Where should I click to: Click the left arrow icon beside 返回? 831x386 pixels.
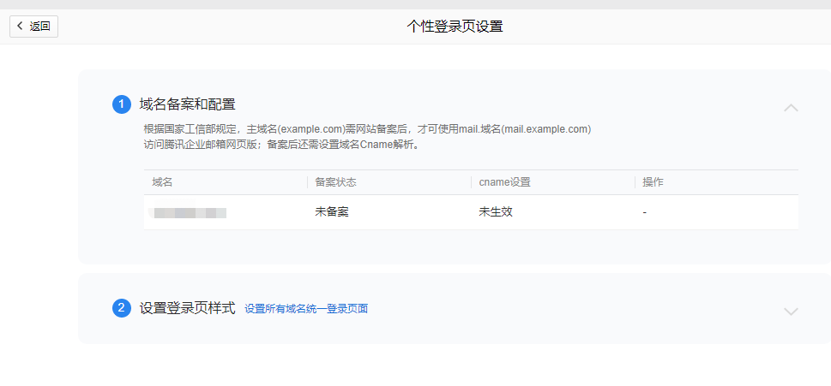(21, 26)
